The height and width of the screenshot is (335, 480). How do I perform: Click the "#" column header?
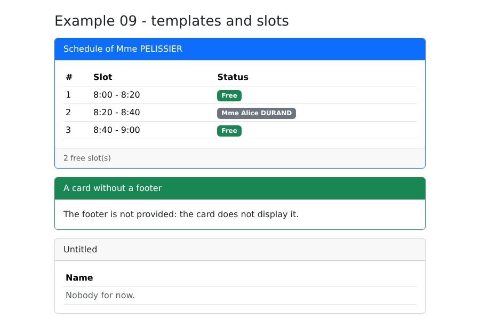[69, 77]
